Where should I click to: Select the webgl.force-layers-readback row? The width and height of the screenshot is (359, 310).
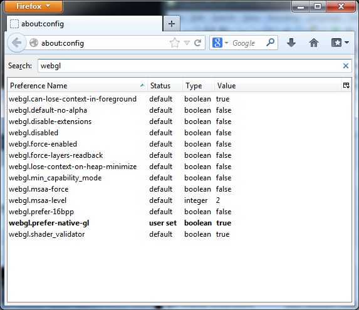(179, 155)
